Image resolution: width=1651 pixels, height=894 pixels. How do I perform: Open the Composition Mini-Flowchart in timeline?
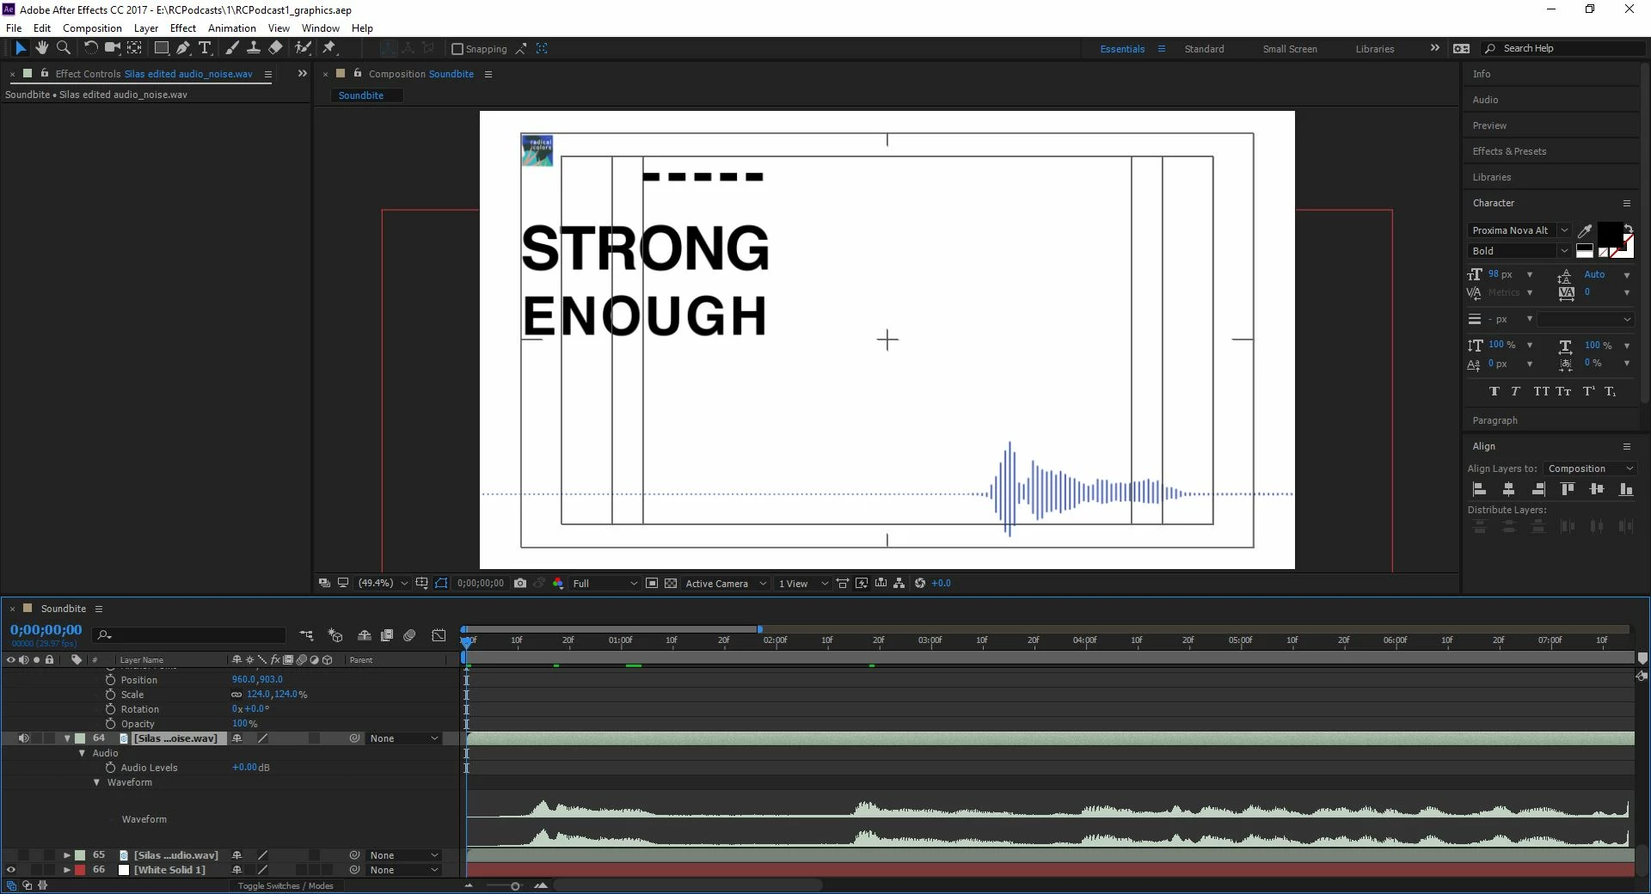pyautogui.click(x=307, y=635)
